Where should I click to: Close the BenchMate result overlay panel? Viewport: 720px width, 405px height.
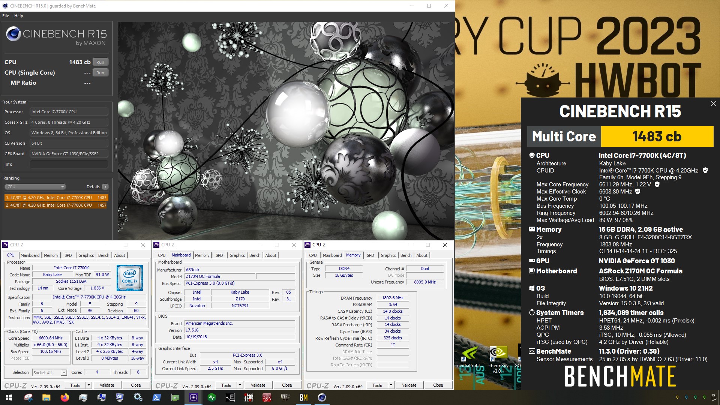tap(713, 103)
